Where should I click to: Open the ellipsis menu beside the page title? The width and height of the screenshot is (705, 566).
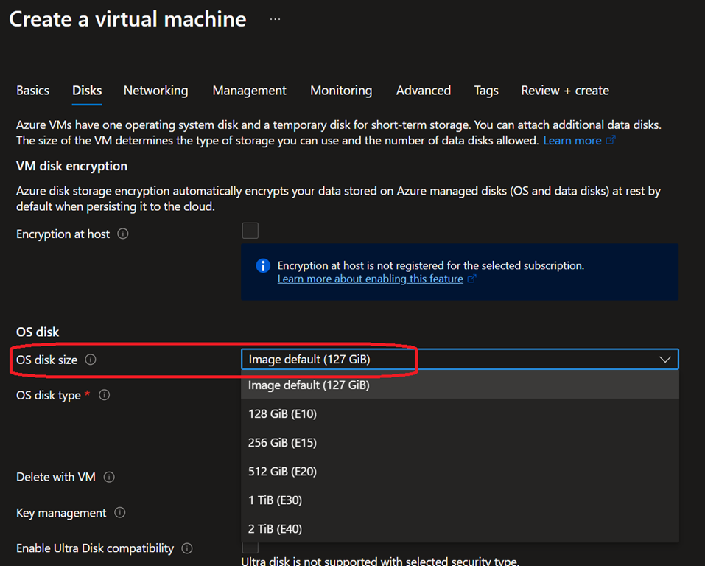(x=275, y=19)
